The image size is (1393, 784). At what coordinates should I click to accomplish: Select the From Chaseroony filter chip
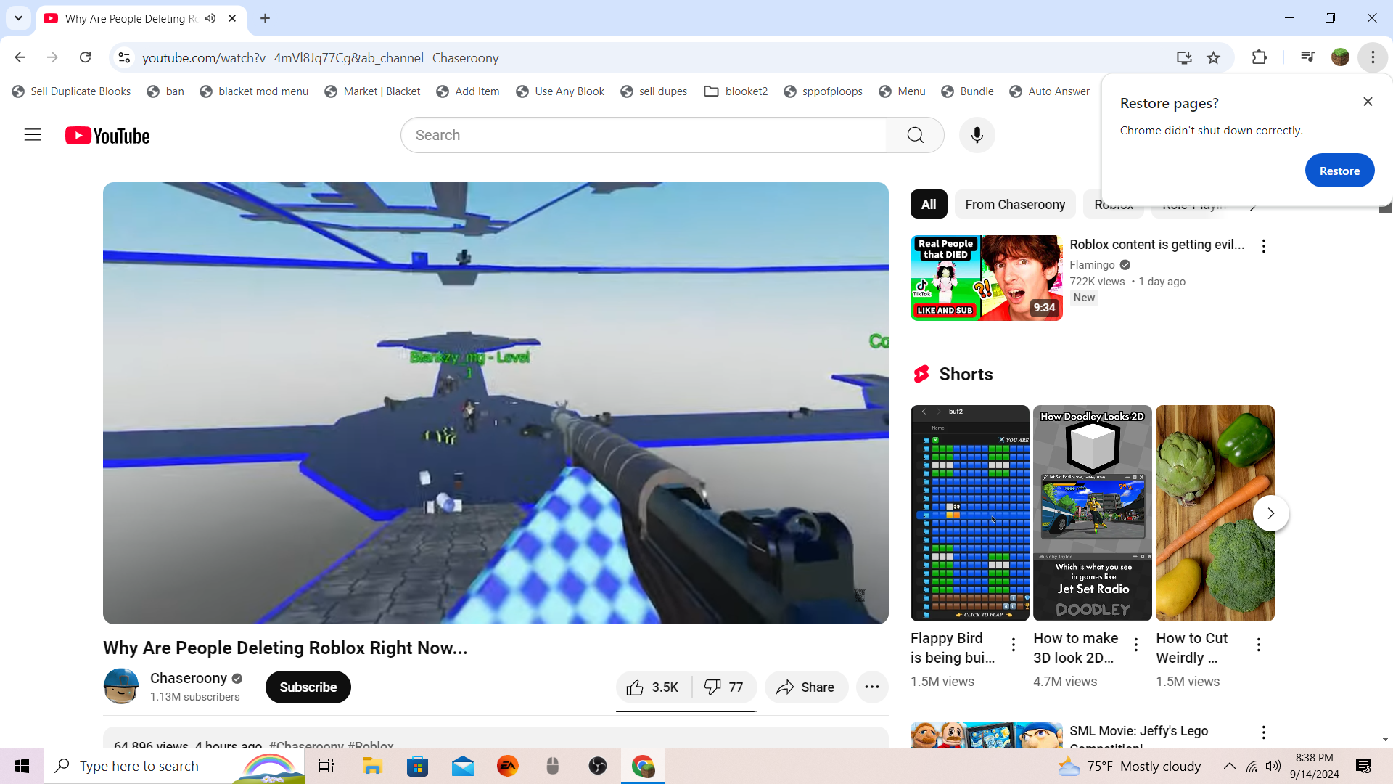1014,205
